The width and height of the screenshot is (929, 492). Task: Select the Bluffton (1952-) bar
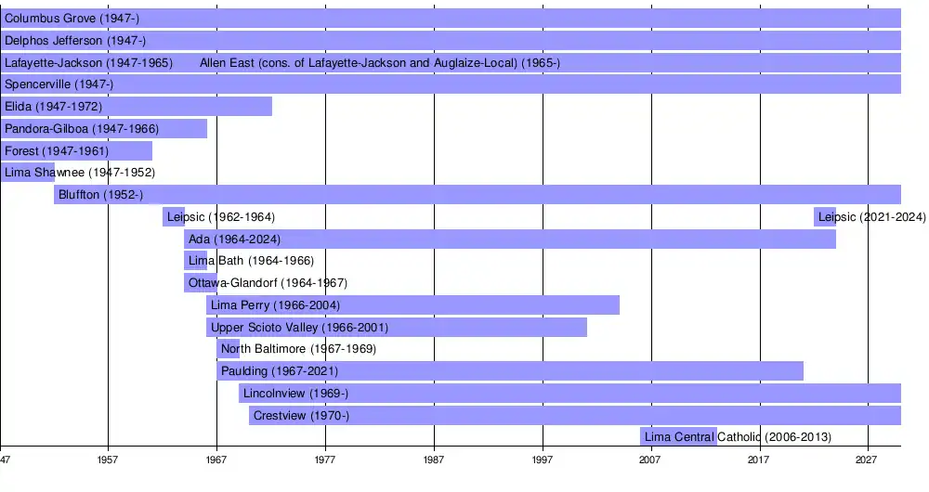[x=478, y=195]
